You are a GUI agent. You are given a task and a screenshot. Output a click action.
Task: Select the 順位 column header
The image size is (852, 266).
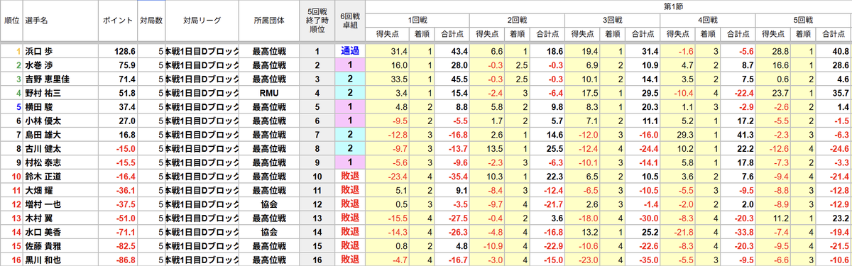(11, 21)
